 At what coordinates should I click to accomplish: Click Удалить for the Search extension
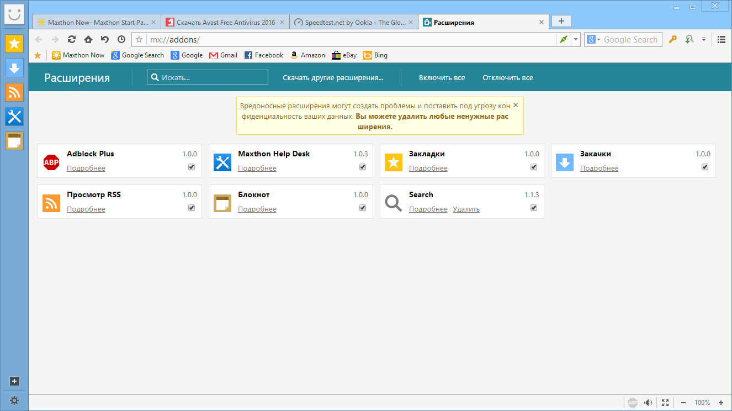click(x=466, y=209)
